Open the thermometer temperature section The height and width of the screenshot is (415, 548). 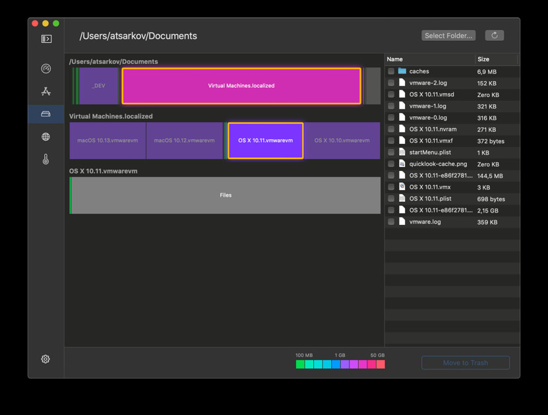pos(46,160)
